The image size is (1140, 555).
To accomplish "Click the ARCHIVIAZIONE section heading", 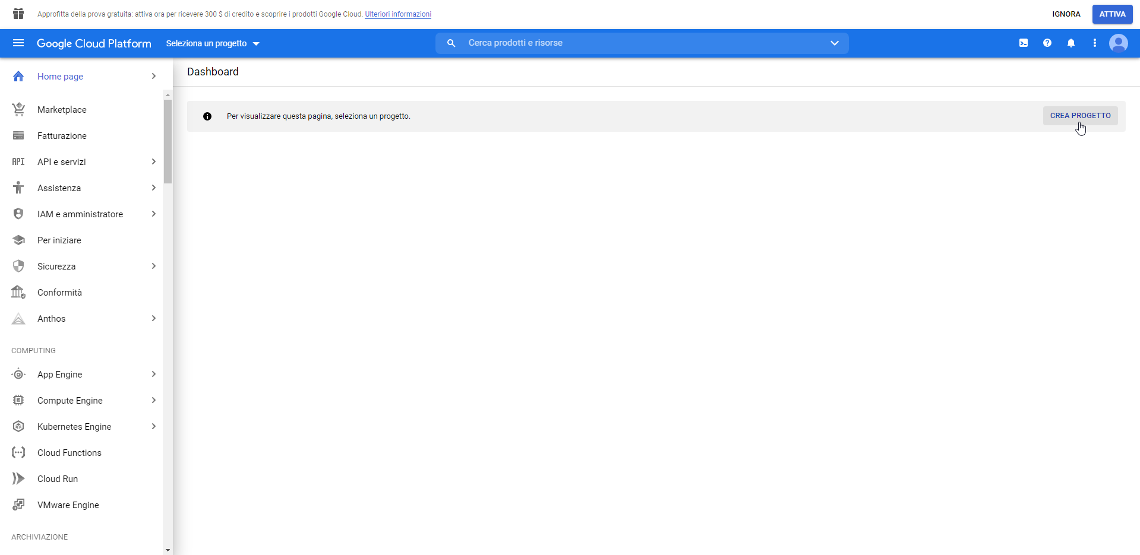I will tap(39, 537).
